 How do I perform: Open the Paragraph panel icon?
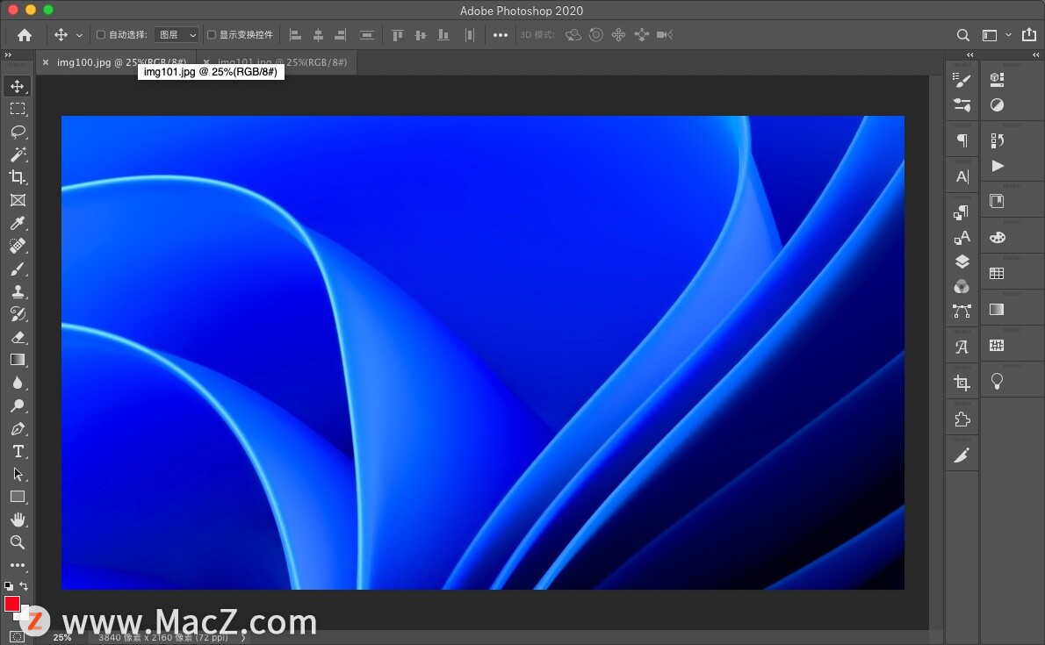tap(962, 140)
